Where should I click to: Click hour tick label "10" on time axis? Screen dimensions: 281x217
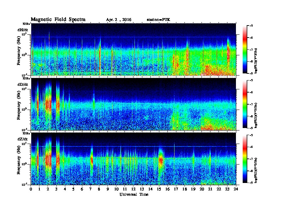(116, 189)
